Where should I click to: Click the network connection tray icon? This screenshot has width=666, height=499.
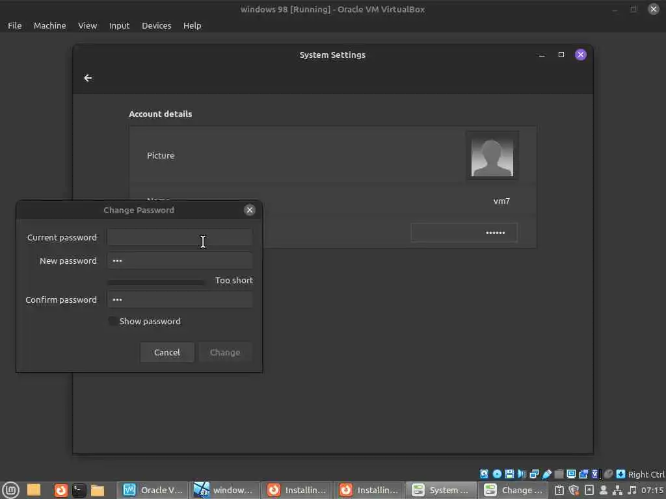pos(618,490)
